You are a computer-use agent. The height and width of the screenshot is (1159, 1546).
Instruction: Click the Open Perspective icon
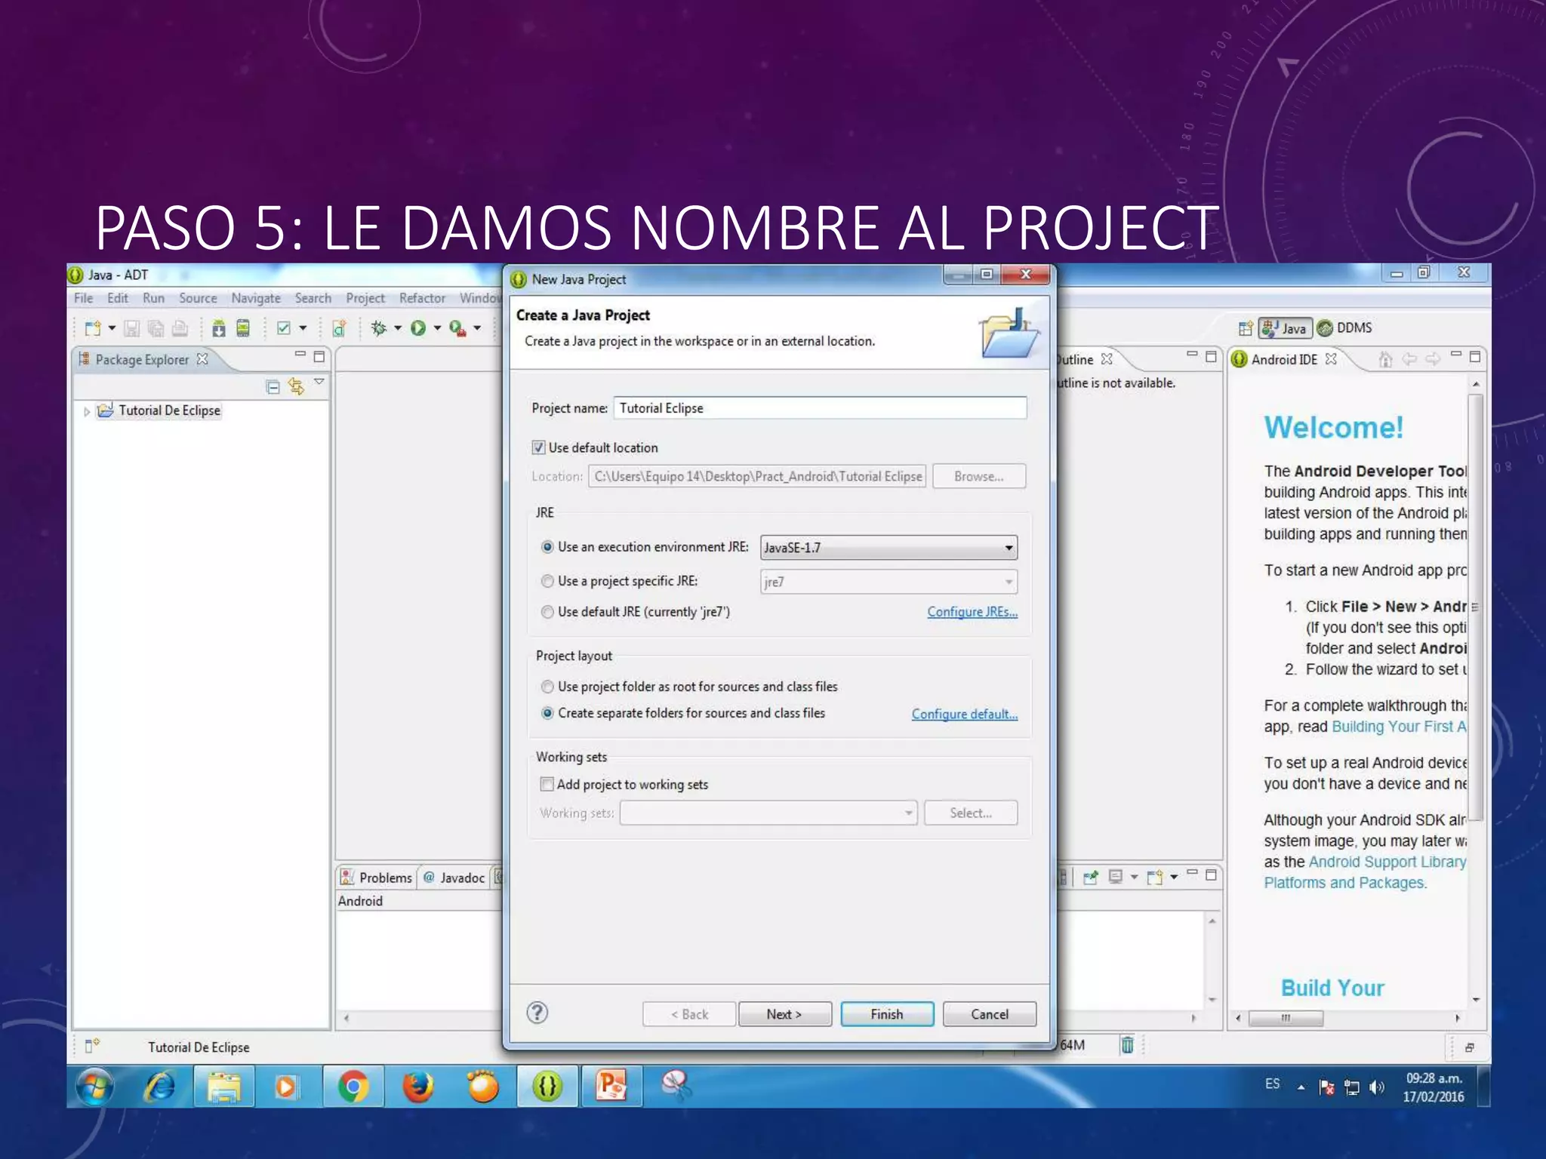coord(1246,328)
